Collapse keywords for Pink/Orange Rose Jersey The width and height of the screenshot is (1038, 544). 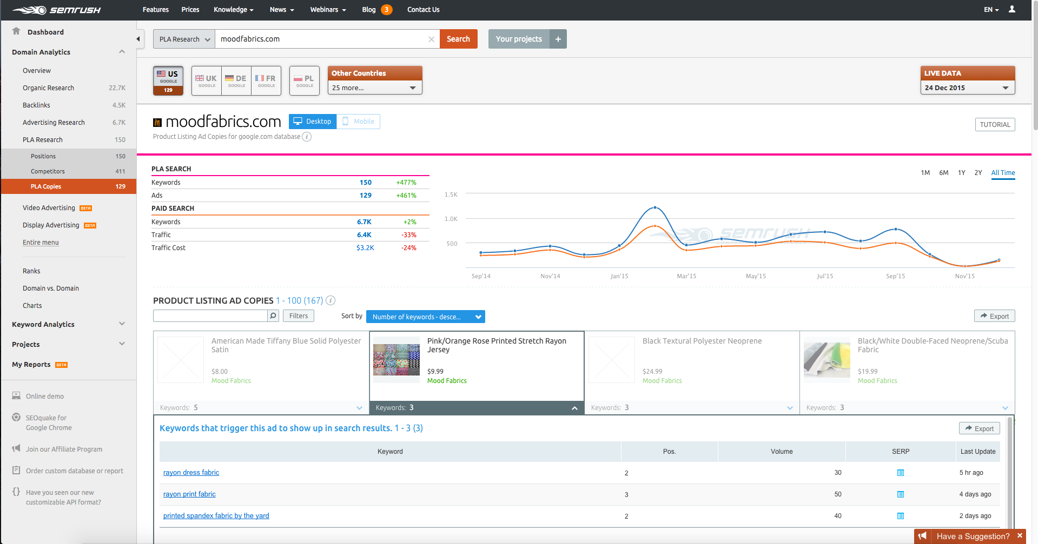[574, 408]
